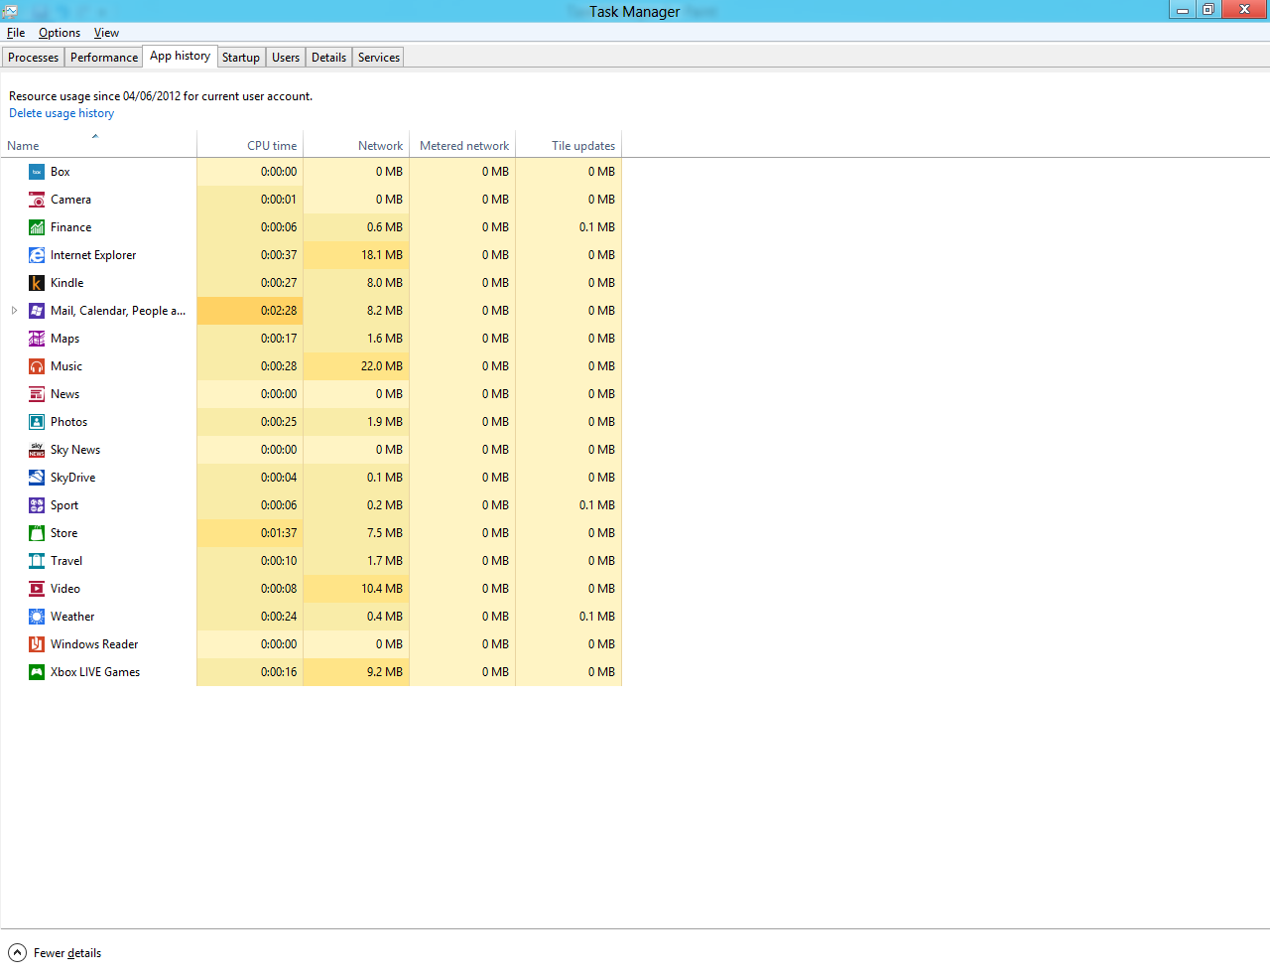Collapse view with Fewer details arrow
Viewport: 1270px width, 977px height.
pyautogui.click(x=17, y=953)
